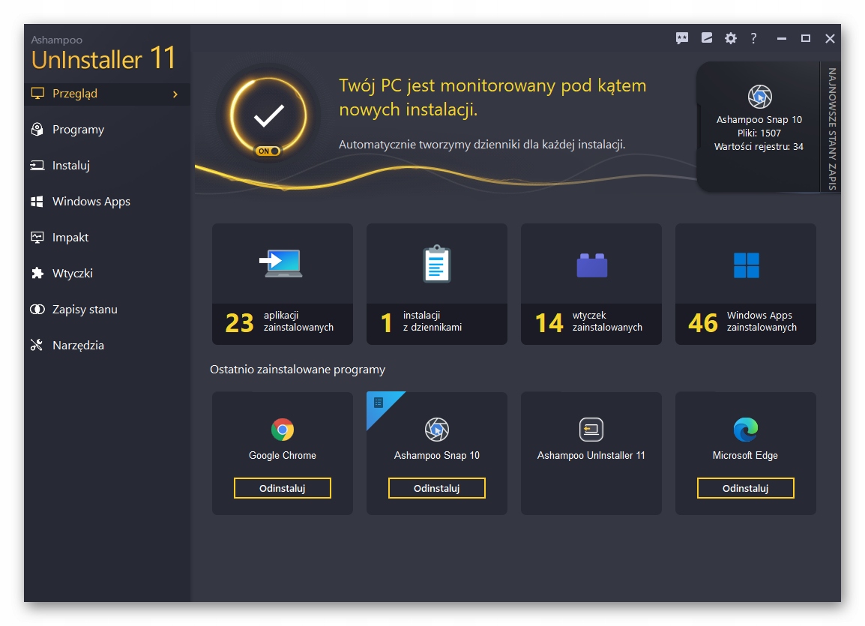The height and width of the screenshot is (626, 865).
Task: Click the Programy disc icon
Action: coord(37,129)
